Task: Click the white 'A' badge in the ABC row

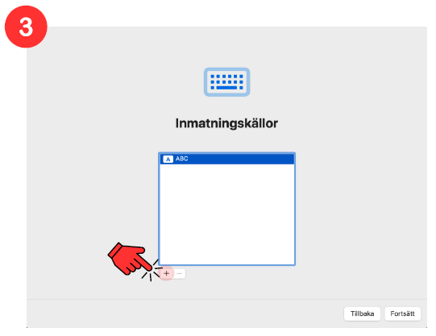Action: 168,160
